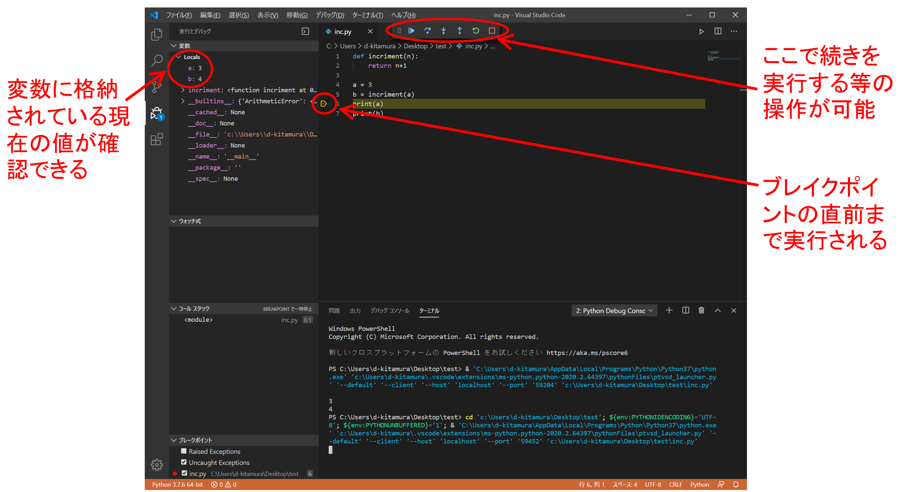Screen dimensions: 898x492
Task: Open the Run and Debug view icon
Action: tap(157, 113)
